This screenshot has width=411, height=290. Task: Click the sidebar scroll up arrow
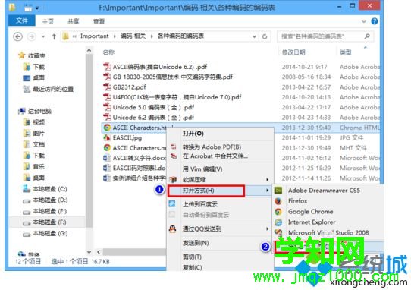pyautogui.click(x=89, y=50)
